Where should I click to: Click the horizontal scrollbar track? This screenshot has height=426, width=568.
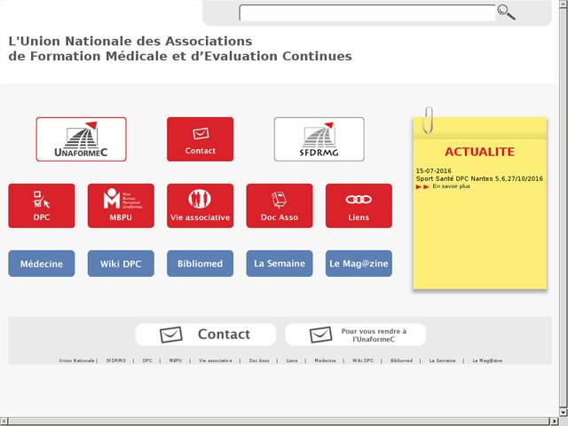tap(279, 422)
